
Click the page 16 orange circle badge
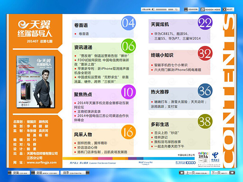pos(128,132)
